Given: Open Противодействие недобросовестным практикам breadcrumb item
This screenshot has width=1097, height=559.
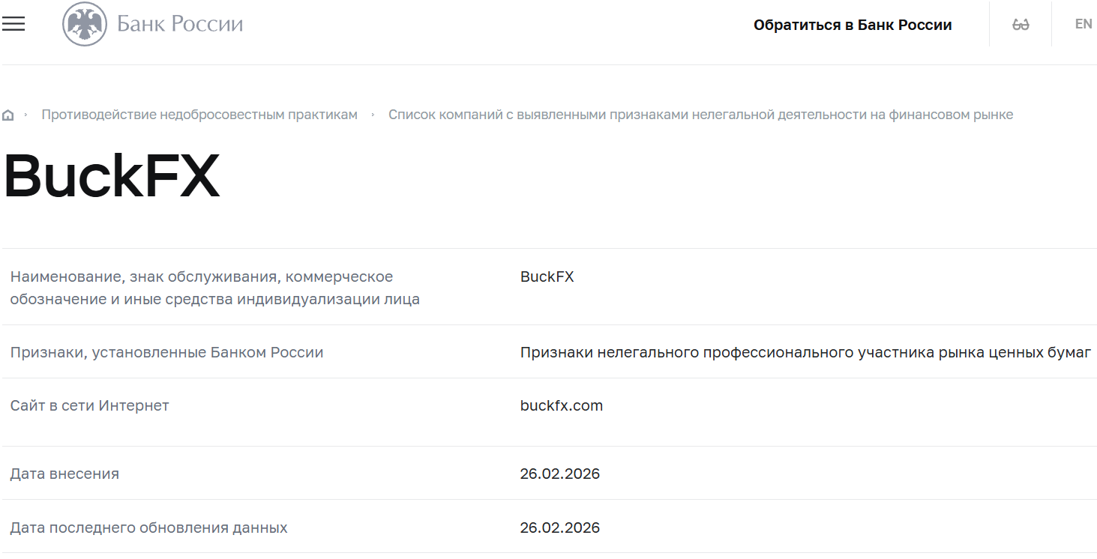Looking at the screenshot, I should click(x=199, y=115).
